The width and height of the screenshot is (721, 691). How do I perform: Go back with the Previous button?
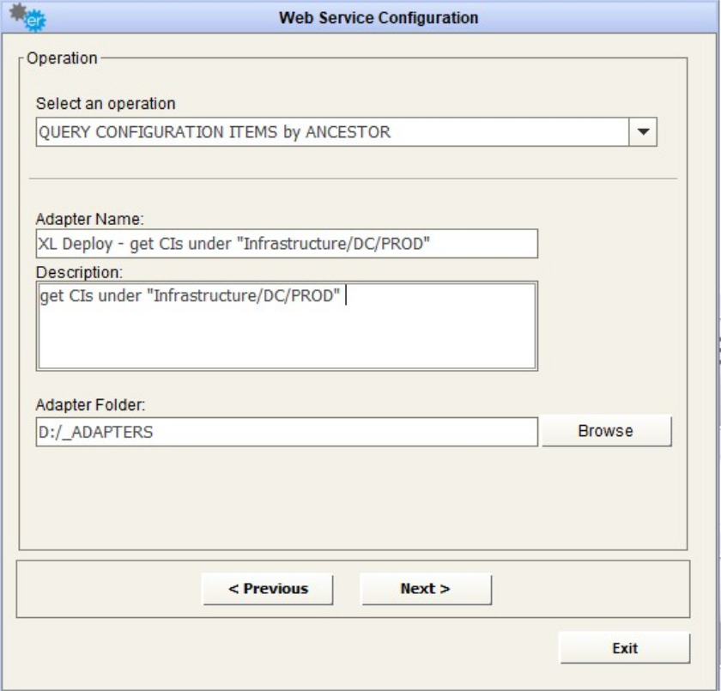point(268,589)
